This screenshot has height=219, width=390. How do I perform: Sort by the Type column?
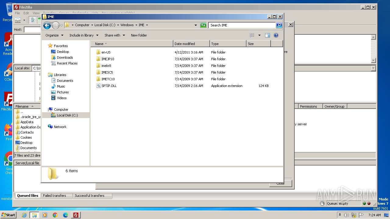228,44
